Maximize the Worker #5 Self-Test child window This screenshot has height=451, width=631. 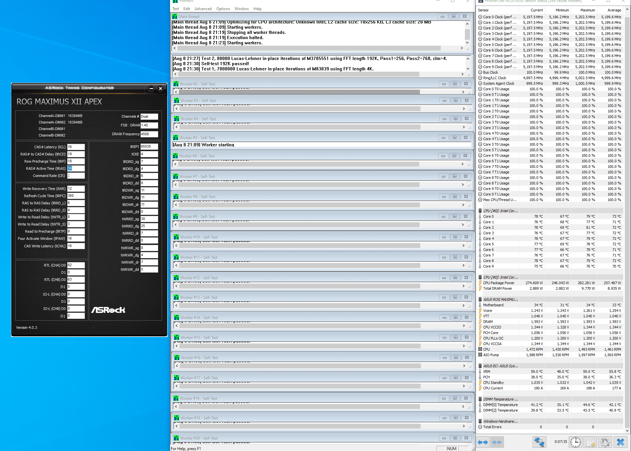454,138
